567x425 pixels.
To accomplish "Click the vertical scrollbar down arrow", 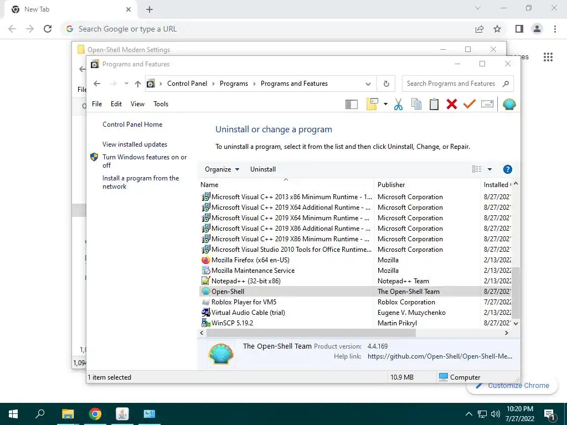I will tap(516, 323).
